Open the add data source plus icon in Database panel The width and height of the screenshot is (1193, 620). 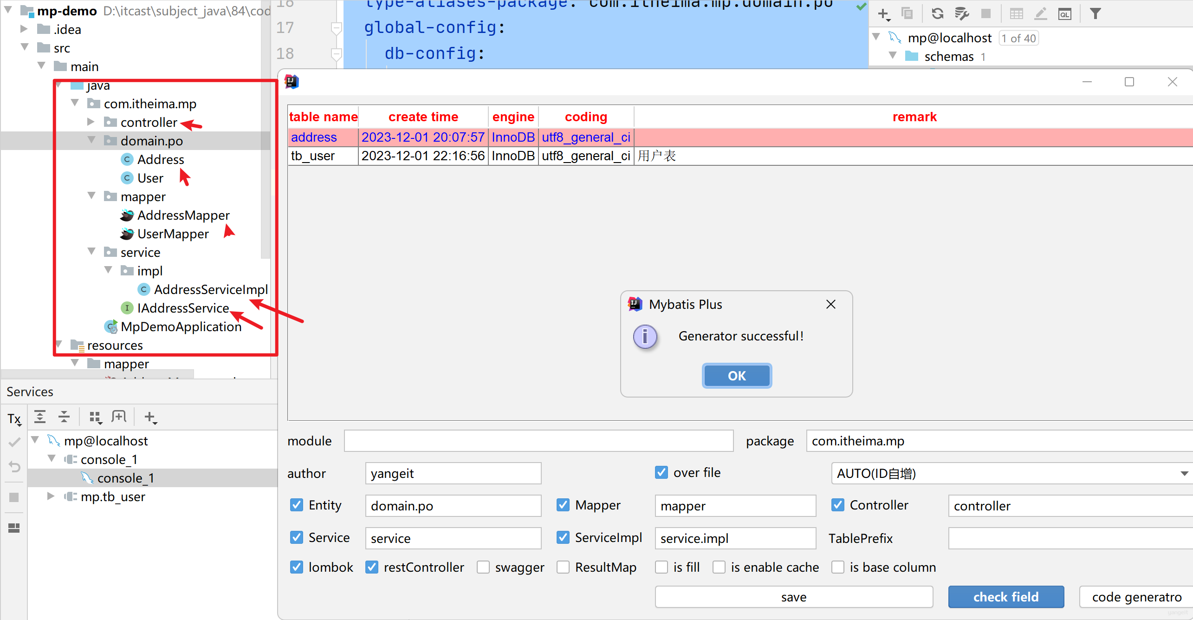(884, 14)
